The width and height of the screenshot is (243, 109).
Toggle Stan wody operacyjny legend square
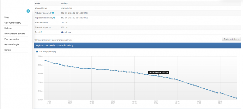[37, 52]
